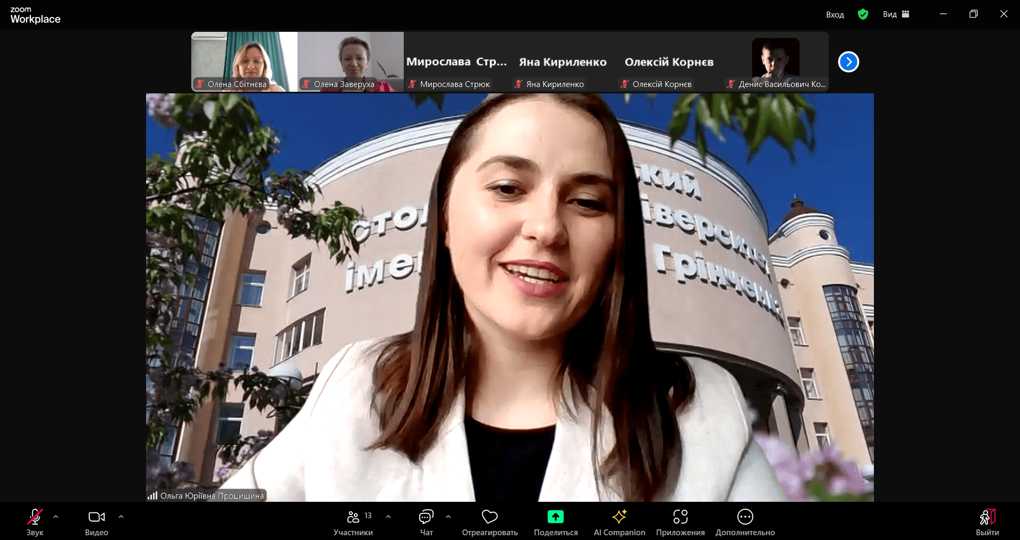The image size is (1020, 540).
Task: Leave the meeting via Выйти
Action: [x=987, y=517]
